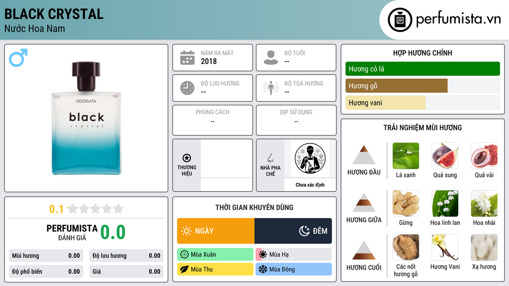Click the flower icon for Mùa Xuân

click(x=184, y=255)
